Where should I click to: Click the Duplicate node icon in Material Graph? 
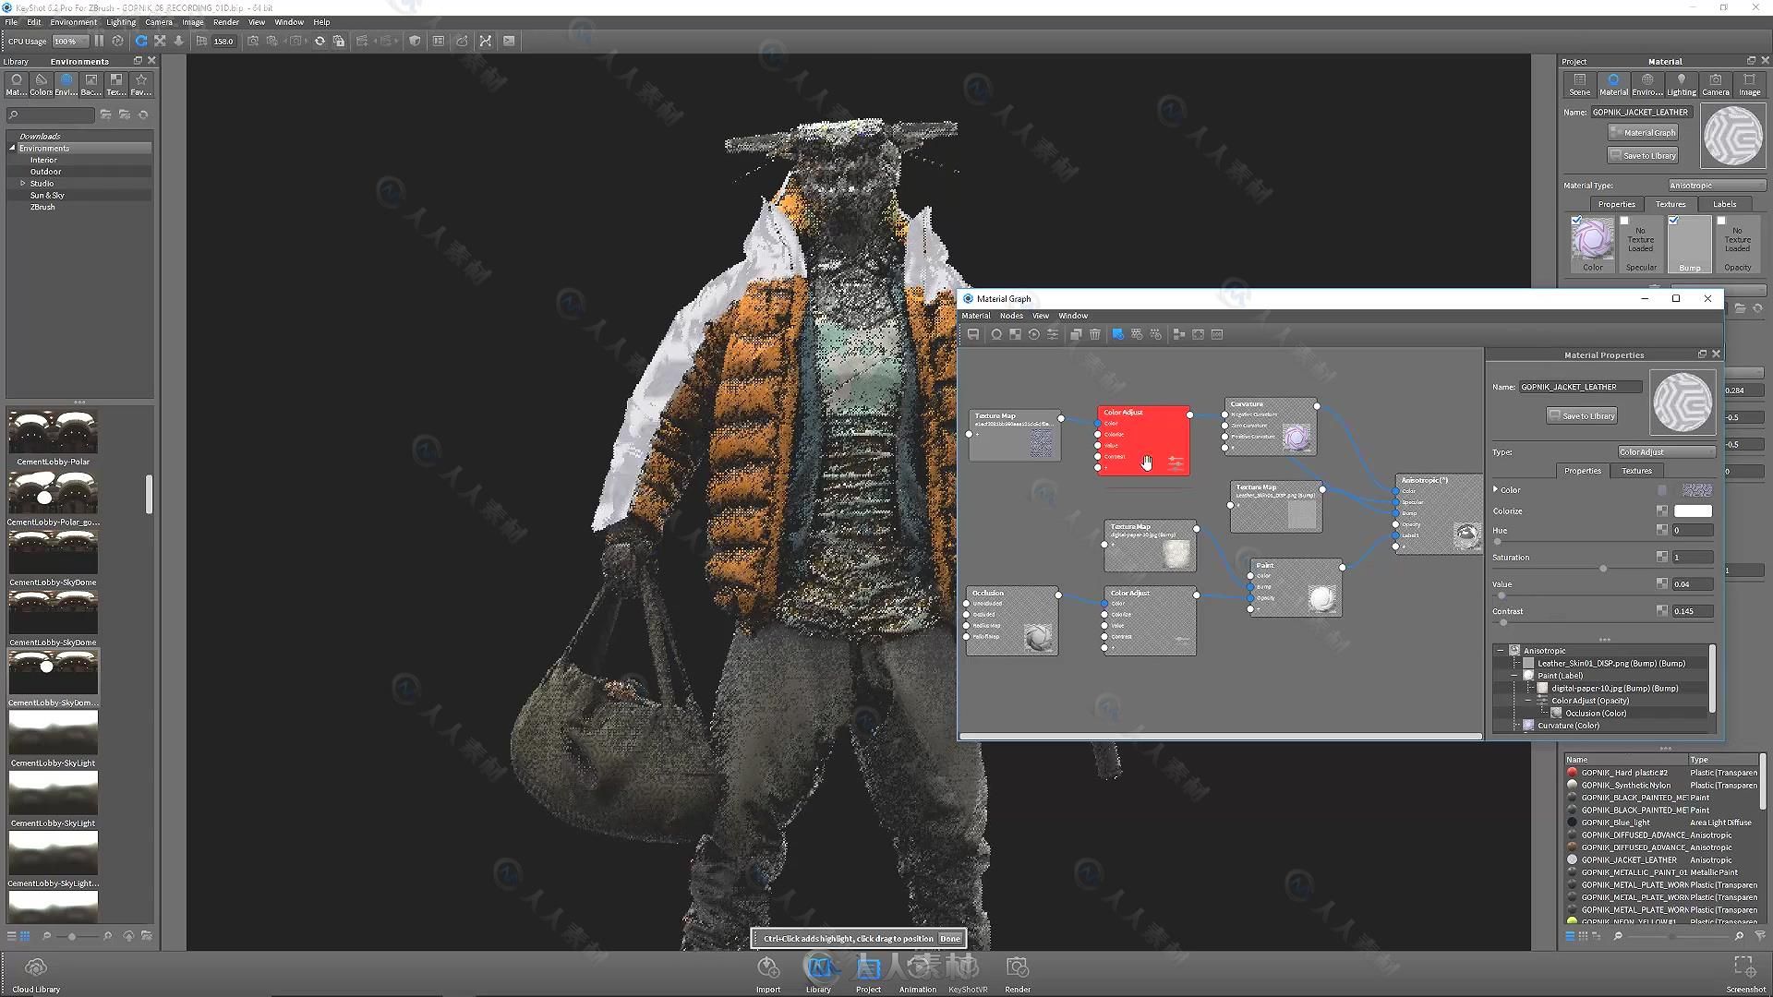pyautogui.click(x=1076, y=334)
